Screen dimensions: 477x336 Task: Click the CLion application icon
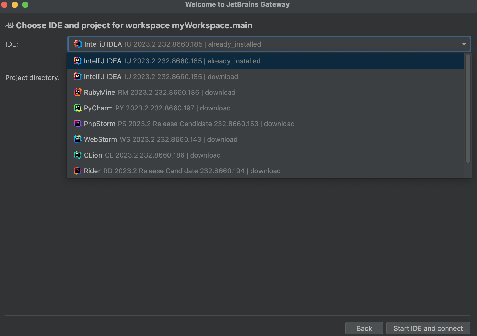(78, 155)
